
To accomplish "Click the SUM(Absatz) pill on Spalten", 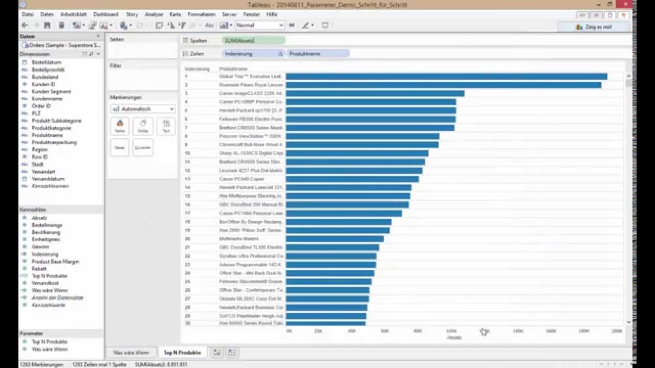I will click(x=254, y=40).
